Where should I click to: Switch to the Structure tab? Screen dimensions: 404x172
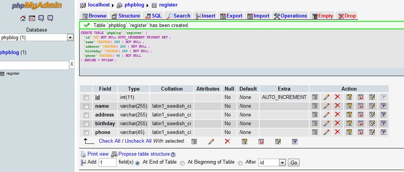point(126,16)
